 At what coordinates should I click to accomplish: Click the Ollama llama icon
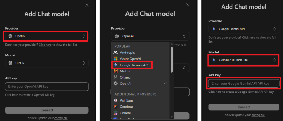coord(116,78)
